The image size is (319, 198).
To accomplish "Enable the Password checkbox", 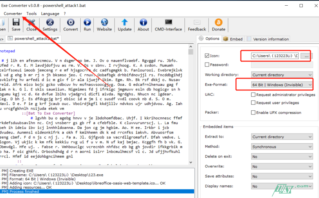I will (207, 65).
